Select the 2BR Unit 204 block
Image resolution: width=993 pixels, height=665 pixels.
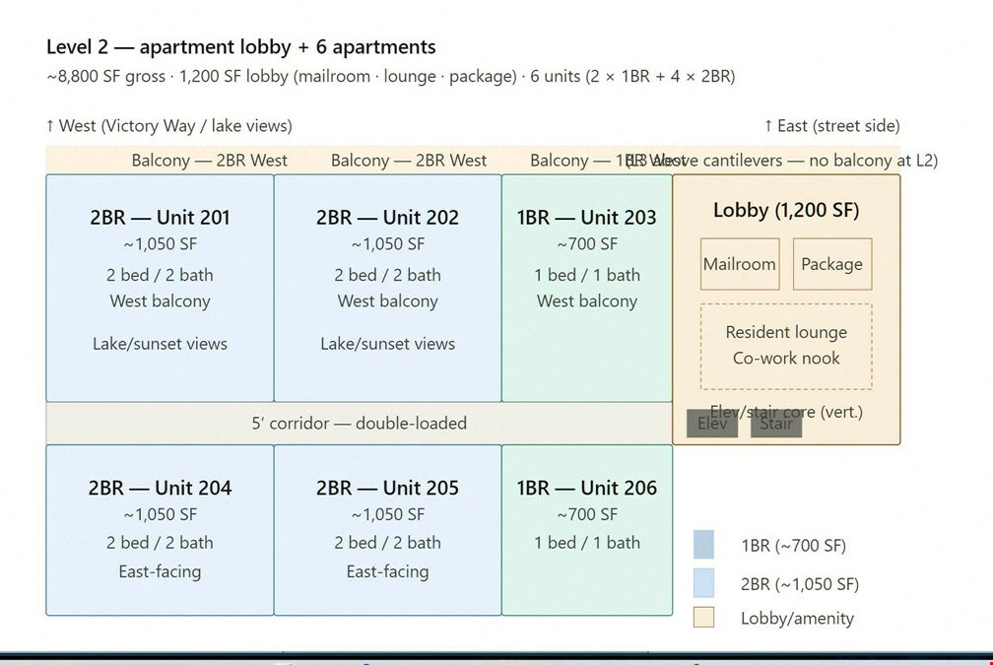(160, 530)
